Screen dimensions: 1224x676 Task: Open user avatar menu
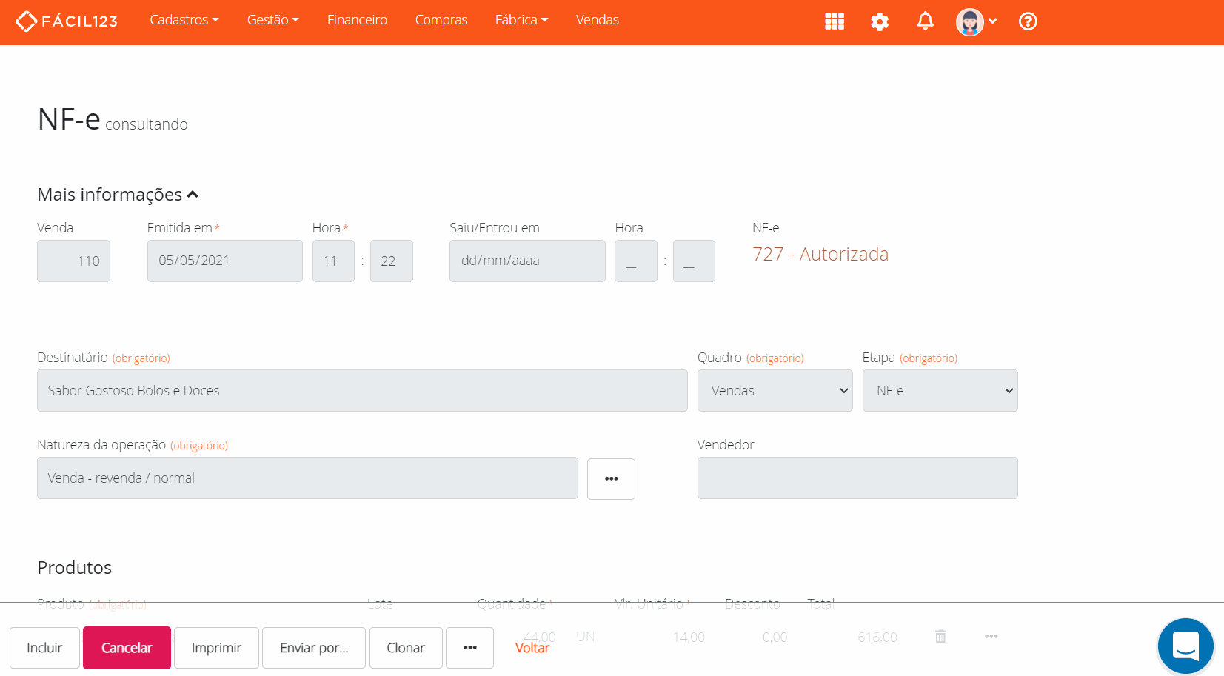(976, 21)
